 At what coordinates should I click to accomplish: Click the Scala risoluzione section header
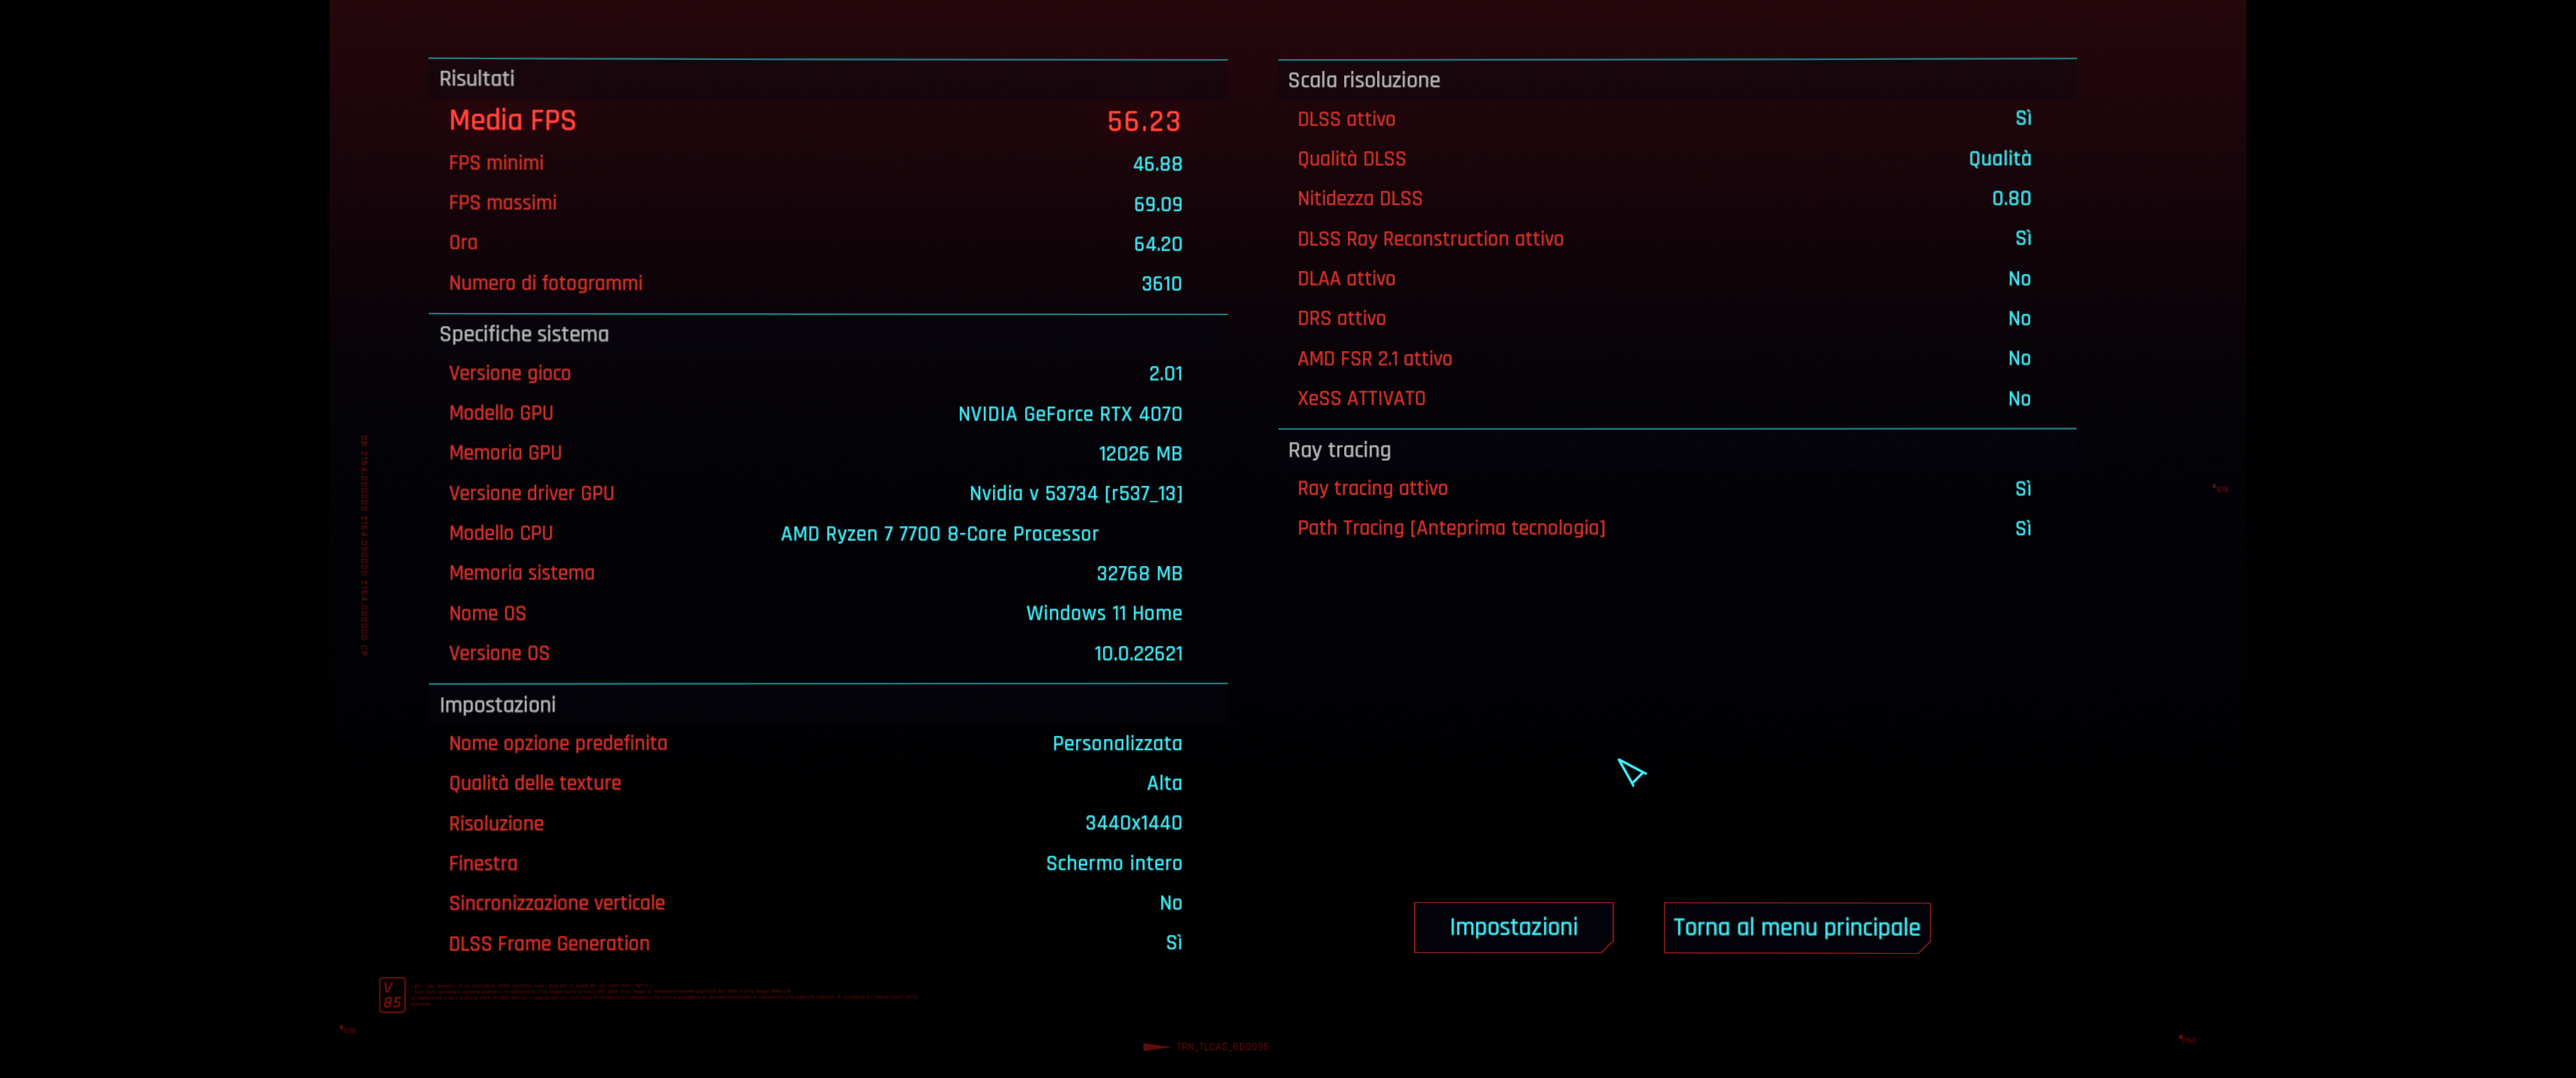pyautogui.click(x=1363, y=80)
